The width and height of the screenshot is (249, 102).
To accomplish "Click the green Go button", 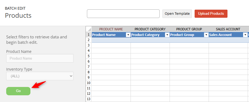I will tap(18, 91).
